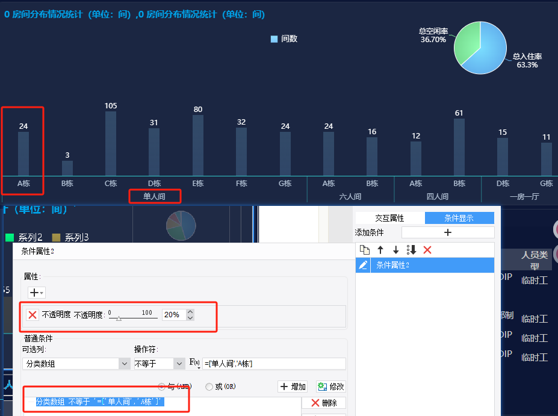Image resolution: width=558 pixels, height=416 pixels.
Task: Toggle the 系列3 yellow legend swatch
Action: (56, 237)
